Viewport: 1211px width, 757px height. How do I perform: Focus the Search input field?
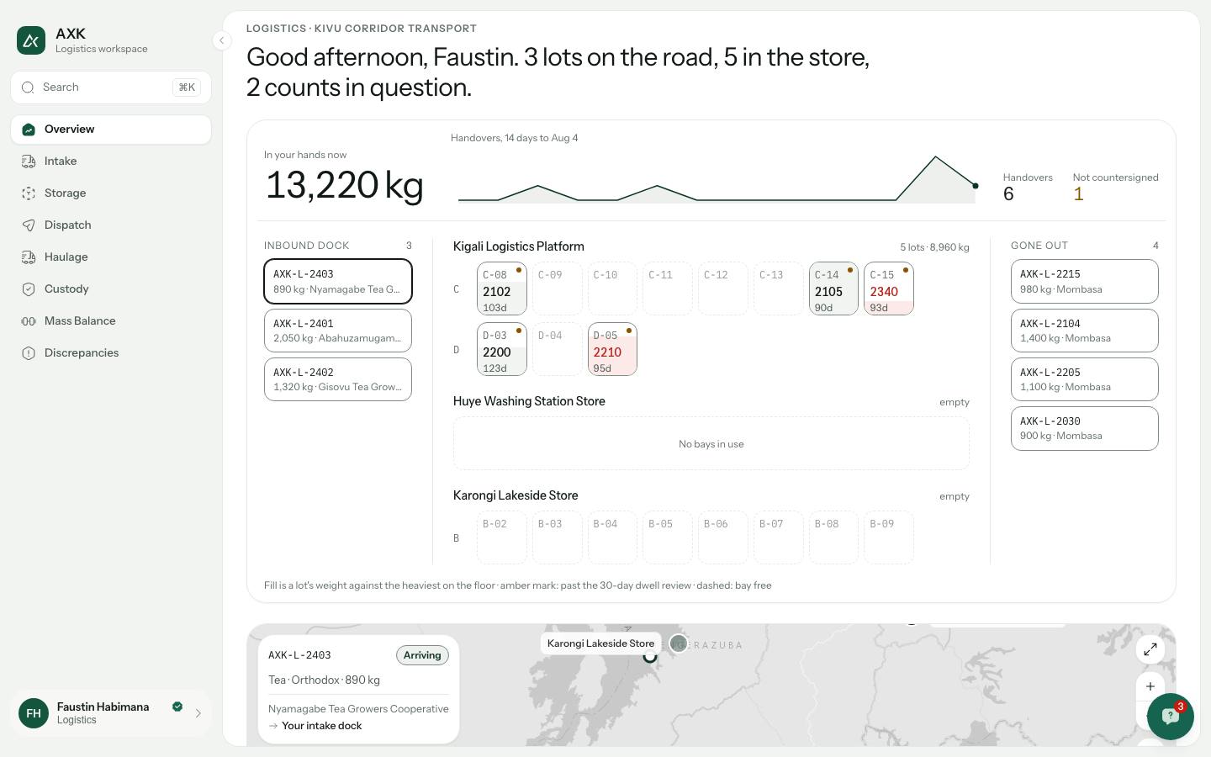tap(111, 87)
